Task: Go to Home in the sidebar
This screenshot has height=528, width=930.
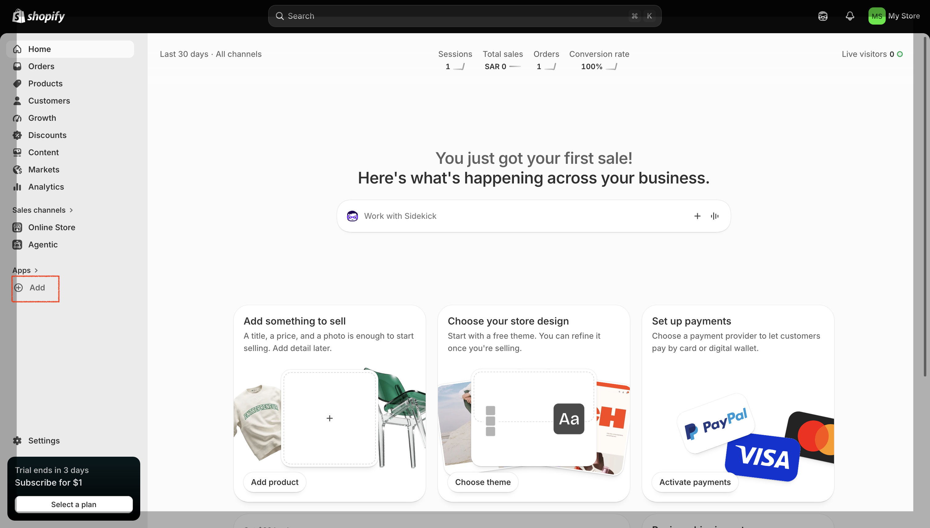Action: click(x=70, y=49)
